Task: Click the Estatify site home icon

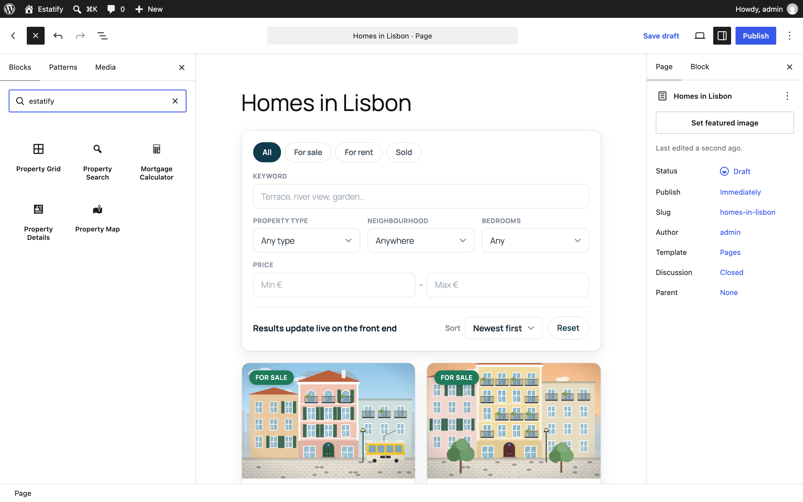Action: (x=29, y=9)
